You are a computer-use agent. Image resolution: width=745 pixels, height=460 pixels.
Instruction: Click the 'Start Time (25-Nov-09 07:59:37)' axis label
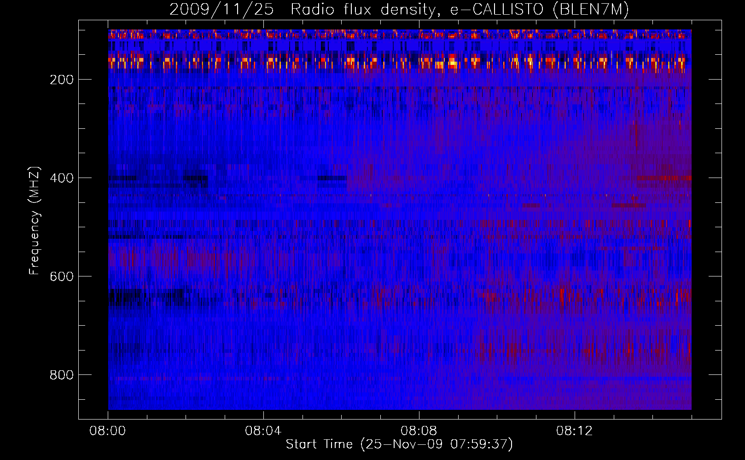click(x=399, y=444)
